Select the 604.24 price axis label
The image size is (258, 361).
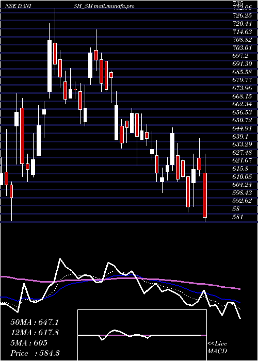point(243,185)
